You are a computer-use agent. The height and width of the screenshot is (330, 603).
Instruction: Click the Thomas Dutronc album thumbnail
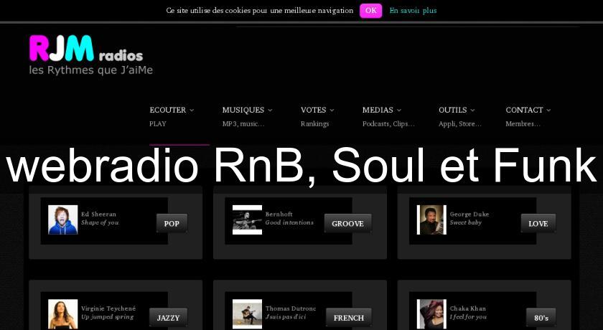pyautogui.click(x=247, y=314)
